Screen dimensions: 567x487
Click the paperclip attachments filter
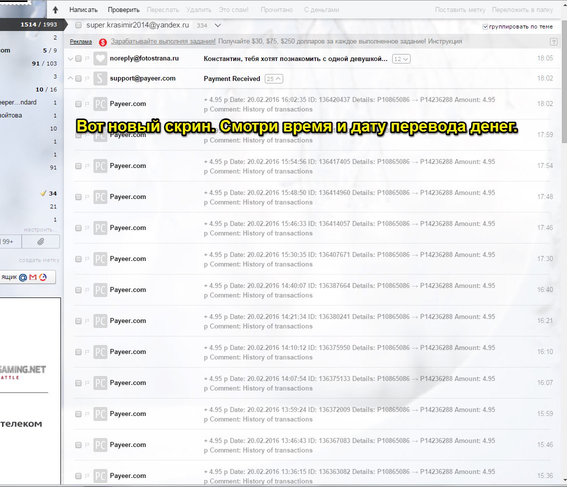(41, 241)
